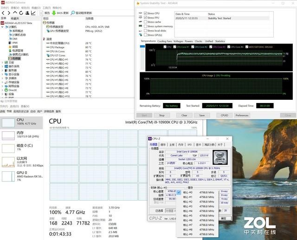The height and width of the screenshot is (240, 297).
Task: Go forward in AIDA64 toolbar
Action: pos(9,13)
